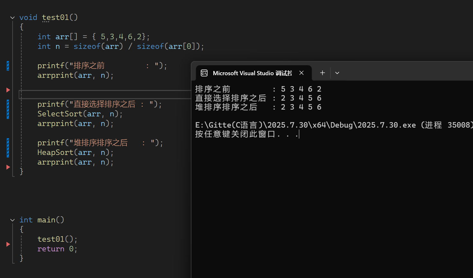This screenshot has height=278, width=473.
Task: Click the red marker beside test01(); call
Action: pyautogui.click(x=8, y=244)
